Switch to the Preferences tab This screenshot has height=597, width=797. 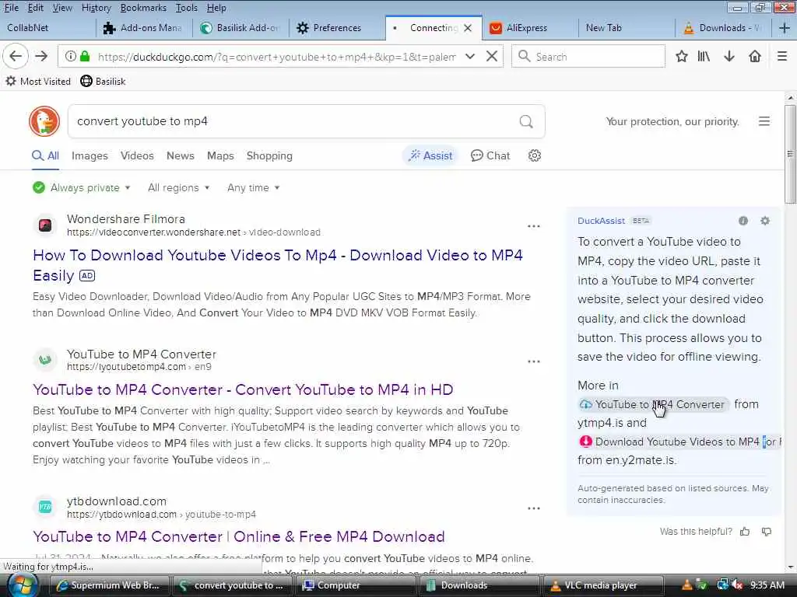tap(338, 28)
